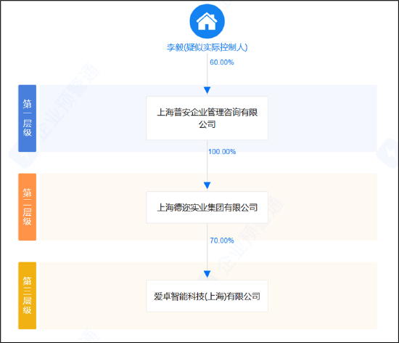Open 上海德迩实业集团有限公司 company box
399x343 pixels.
pyautogui.click(x=207, y=207)
